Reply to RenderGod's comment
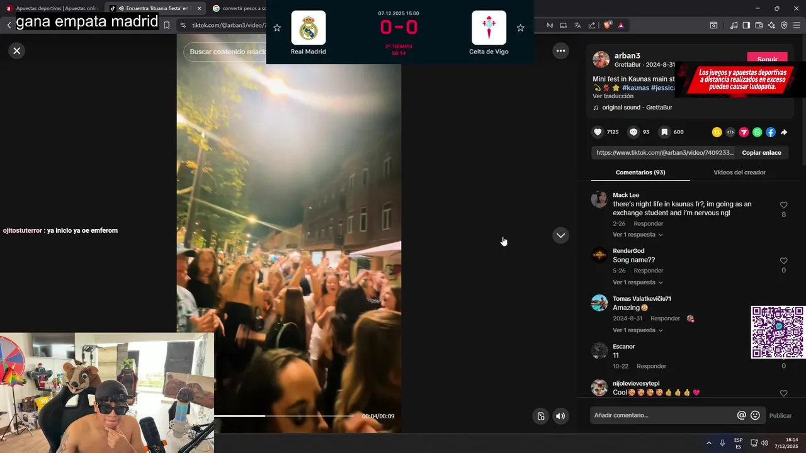The height and width of the screenshot is (453, 806). [648, 271]
